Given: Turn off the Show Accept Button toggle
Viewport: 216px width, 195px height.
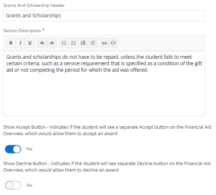Looking at the screenshot, I should [x=13, y=149].
